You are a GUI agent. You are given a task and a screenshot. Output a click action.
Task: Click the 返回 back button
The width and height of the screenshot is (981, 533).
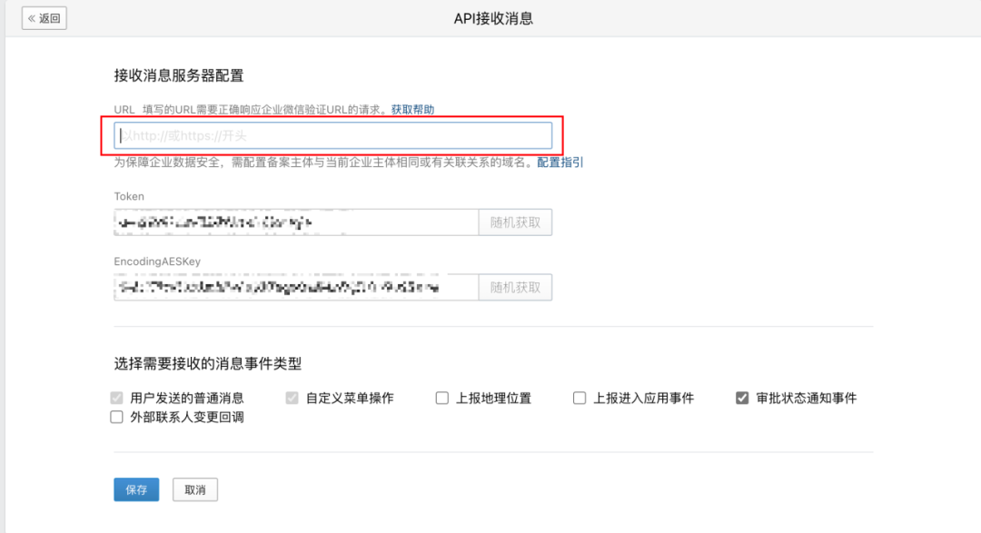44,17
